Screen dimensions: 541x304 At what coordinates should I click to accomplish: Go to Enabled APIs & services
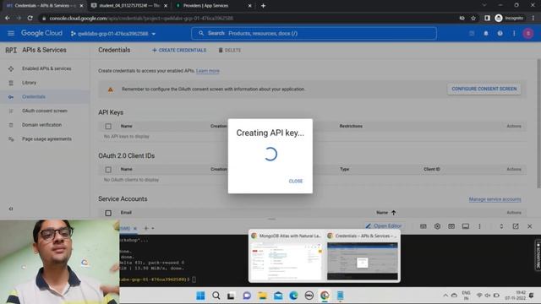tap(46, 68)
